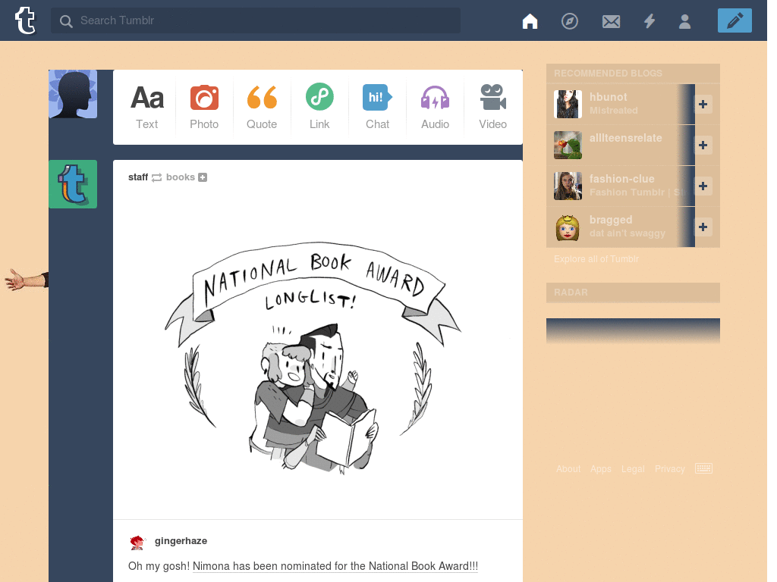This screenshot has width=777, height=582.
Task: Open your Tumblr inbox envelope
Action: 611,20
